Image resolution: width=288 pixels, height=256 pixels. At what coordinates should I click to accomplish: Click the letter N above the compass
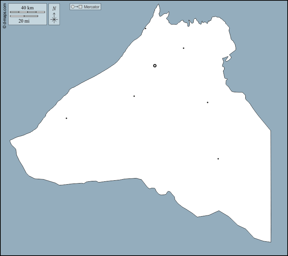tap(54, 9)
